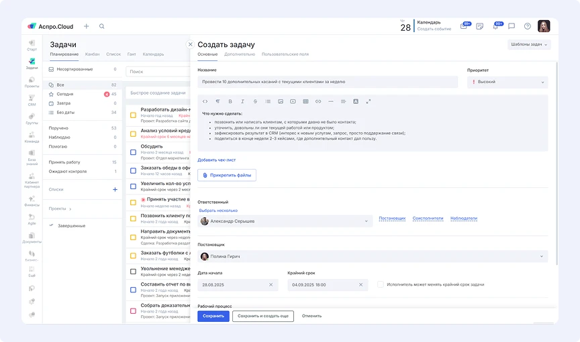Check off task Разработать дизайн-макет
580x342 pixels.
pos(133,115)
